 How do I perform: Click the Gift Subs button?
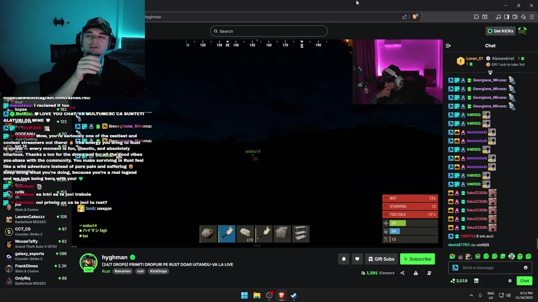381,259
